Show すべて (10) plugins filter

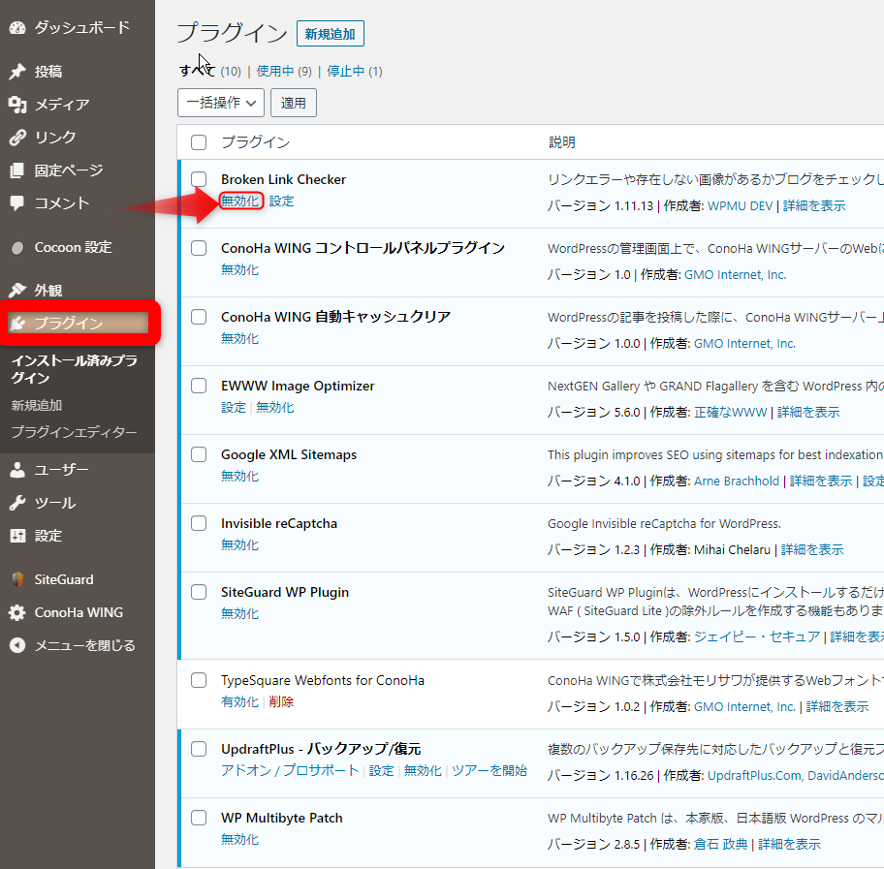coord(209,71)
